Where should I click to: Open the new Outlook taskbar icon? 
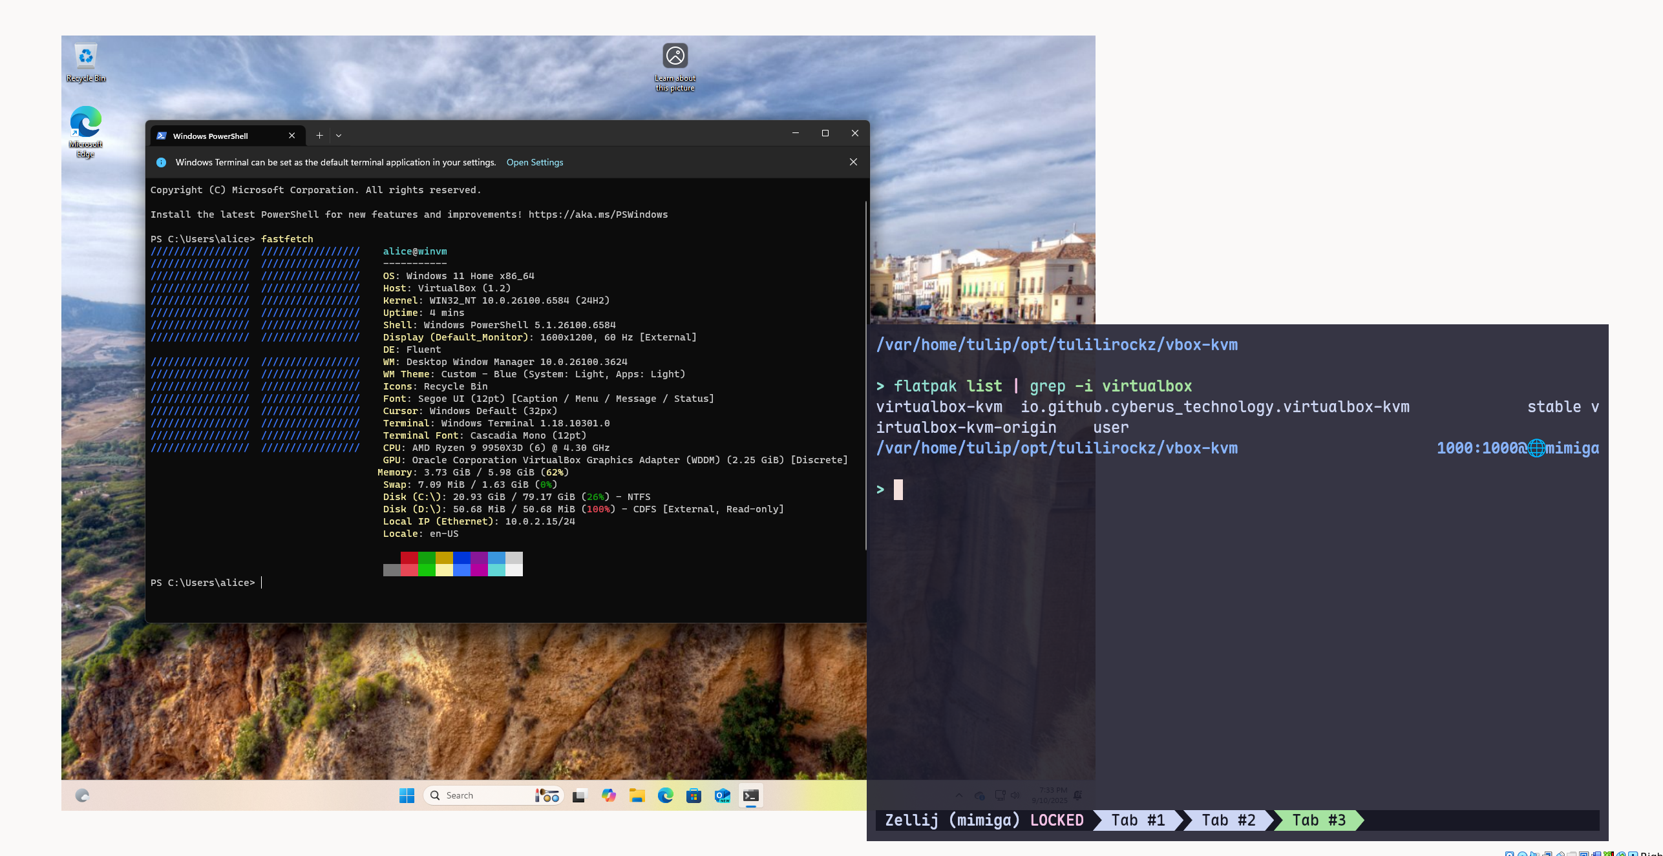click(x=722, y=795)
